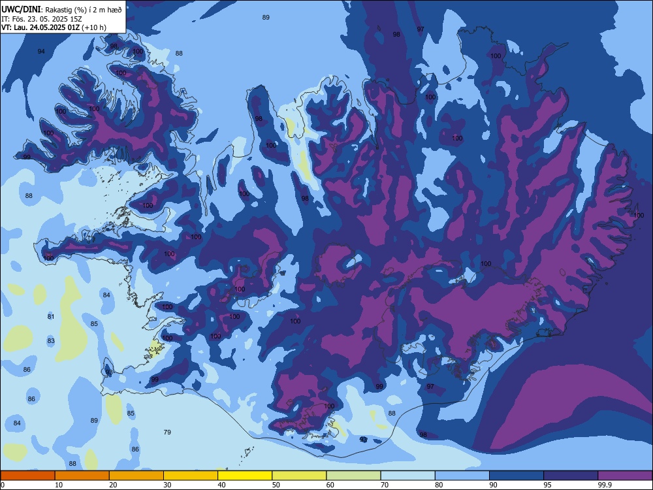The image size is (653, 490).
Task: Click the "95" label on the legend scale
Action: pyautogui.click(x=548, y=485)
